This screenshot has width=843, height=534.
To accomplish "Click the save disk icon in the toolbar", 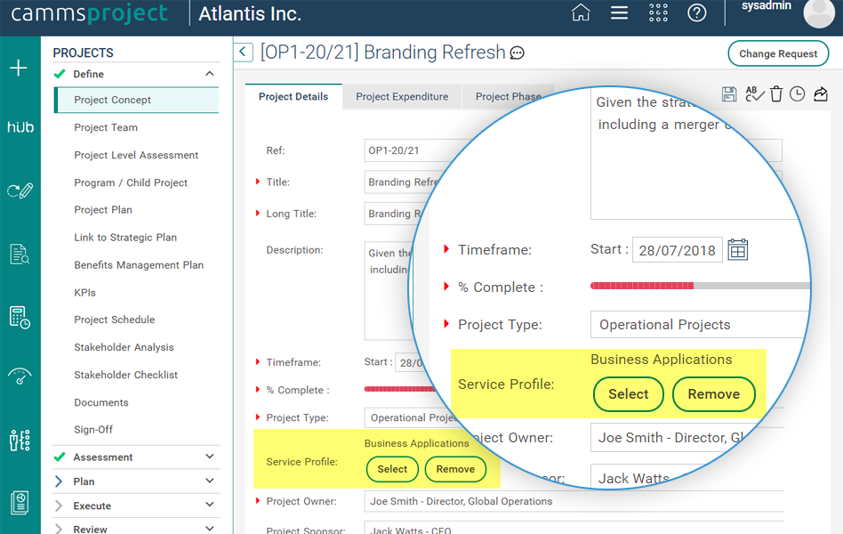I will click(x=729, y=94).
